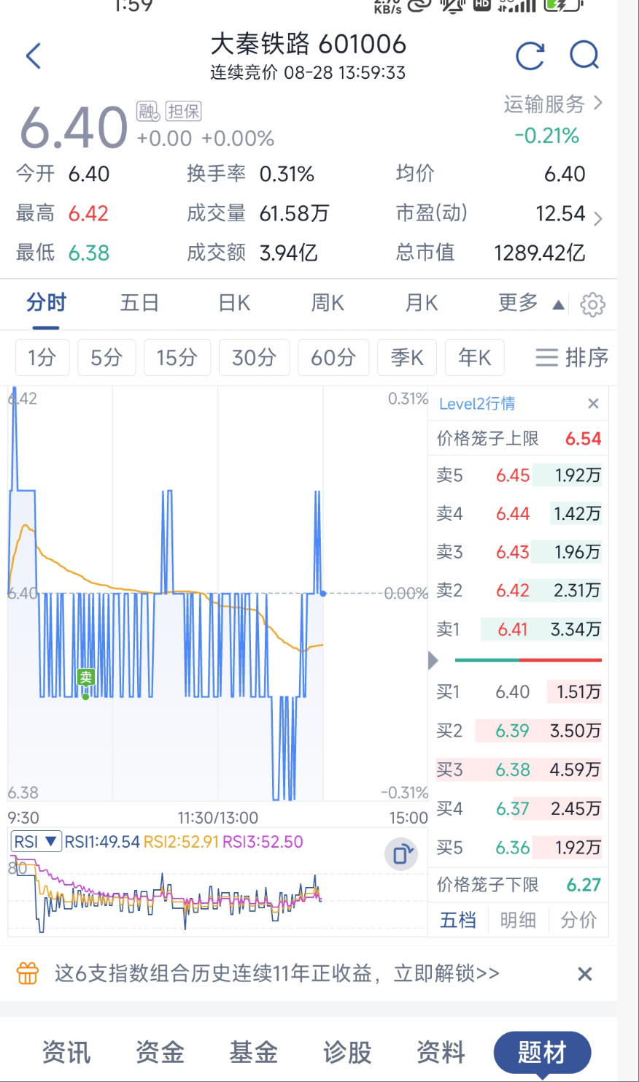Select 买1 row at 6.40
Screen dimensions: 639x1082
coord(519,691)
